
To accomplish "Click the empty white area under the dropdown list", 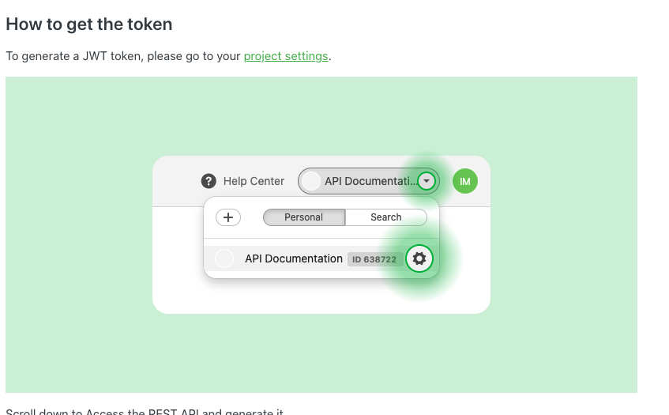I will (x=321, y=296).
